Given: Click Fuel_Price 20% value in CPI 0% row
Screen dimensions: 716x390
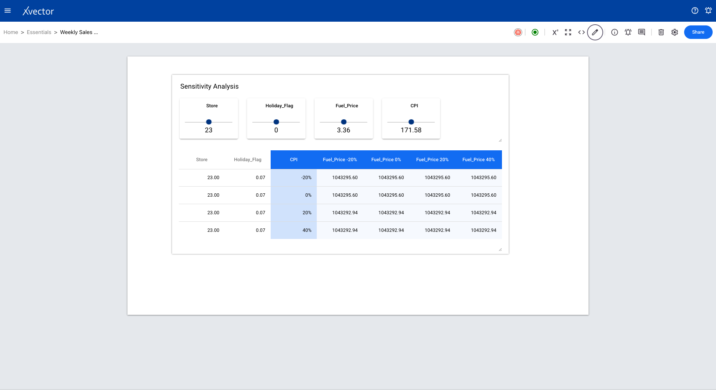Looking at the screenshot, I should (x=437, y=195).
